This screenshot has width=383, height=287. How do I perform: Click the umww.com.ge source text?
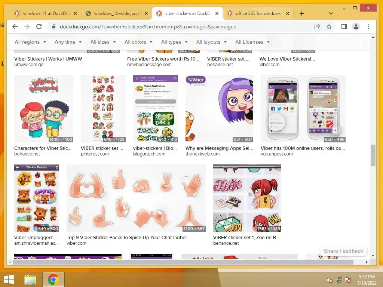pos(29,65)
